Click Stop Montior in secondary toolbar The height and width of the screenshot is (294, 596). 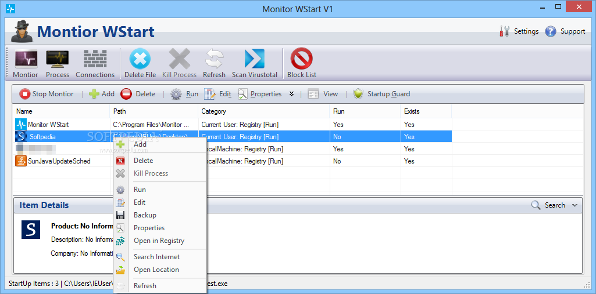47,94
